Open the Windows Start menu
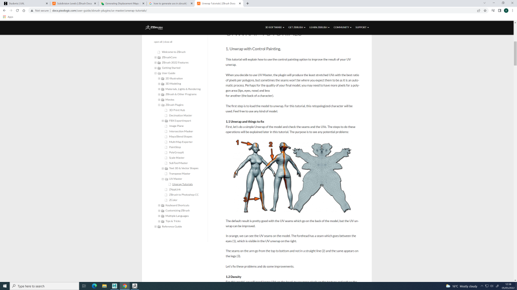This screenshot has height=290, width=517. (x=5, y=286)
